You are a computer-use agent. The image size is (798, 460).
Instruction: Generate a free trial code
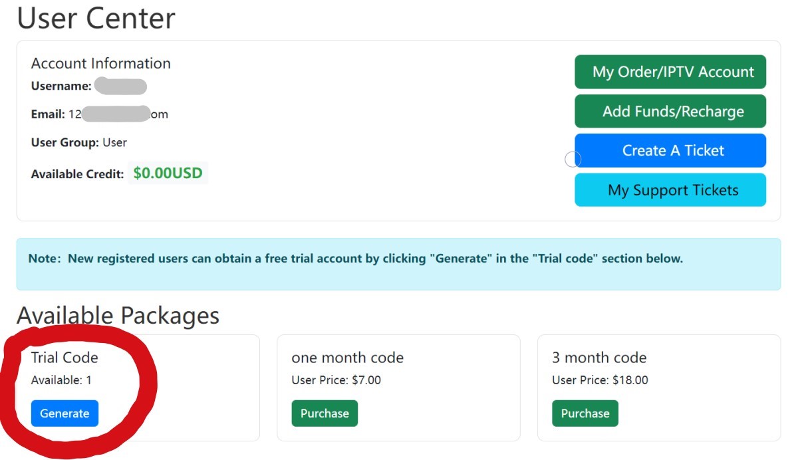(65, 413)
